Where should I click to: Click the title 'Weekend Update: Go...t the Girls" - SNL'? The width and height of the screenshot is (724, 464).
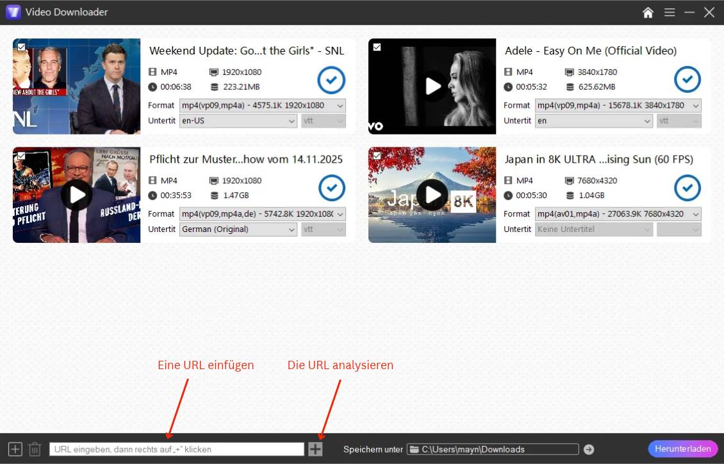247,51
